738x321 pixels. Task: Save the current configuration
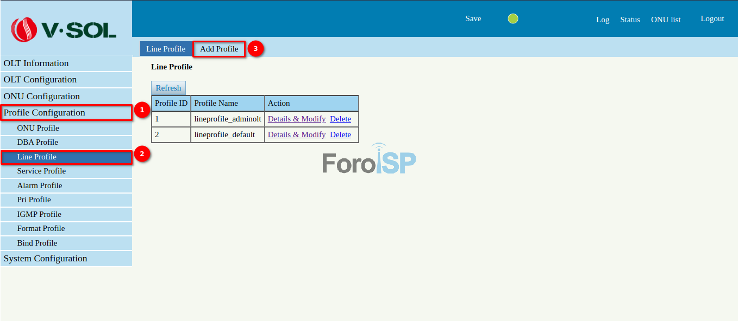[473, 19]
